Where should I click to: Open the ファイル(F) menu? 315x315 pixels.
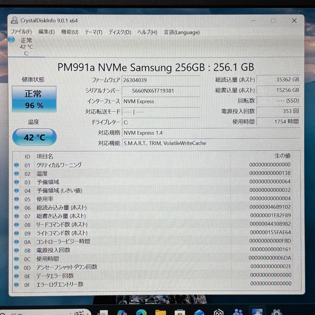pyautogui.click(x=21, y=32)
